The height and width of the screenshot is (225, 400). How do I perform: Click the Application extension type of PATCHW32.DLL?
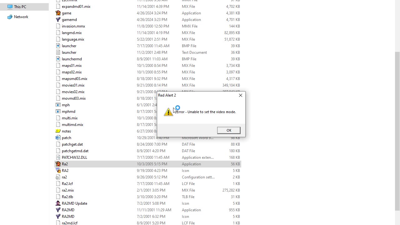tap(198, 157)
